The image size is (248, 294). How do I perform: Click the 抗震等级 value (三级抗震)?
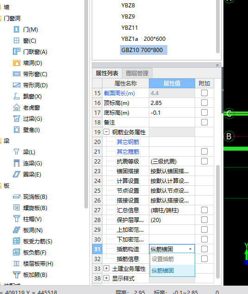coord(172,161)
